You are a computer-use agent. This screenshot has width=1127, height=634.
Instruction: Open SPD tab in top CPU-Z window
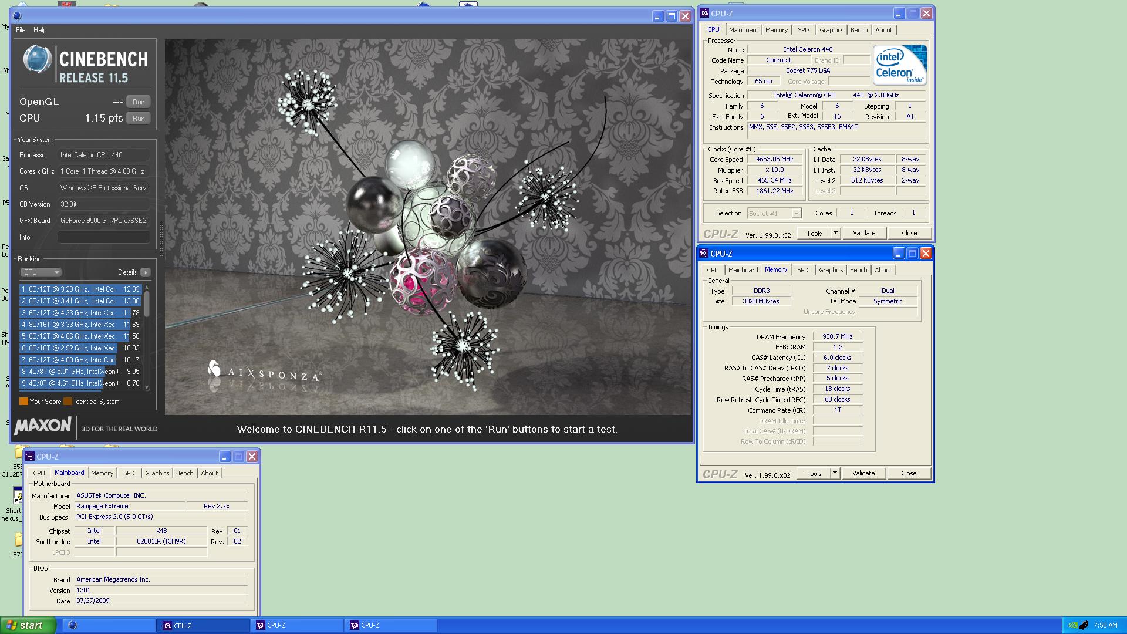tap(804, 30)
